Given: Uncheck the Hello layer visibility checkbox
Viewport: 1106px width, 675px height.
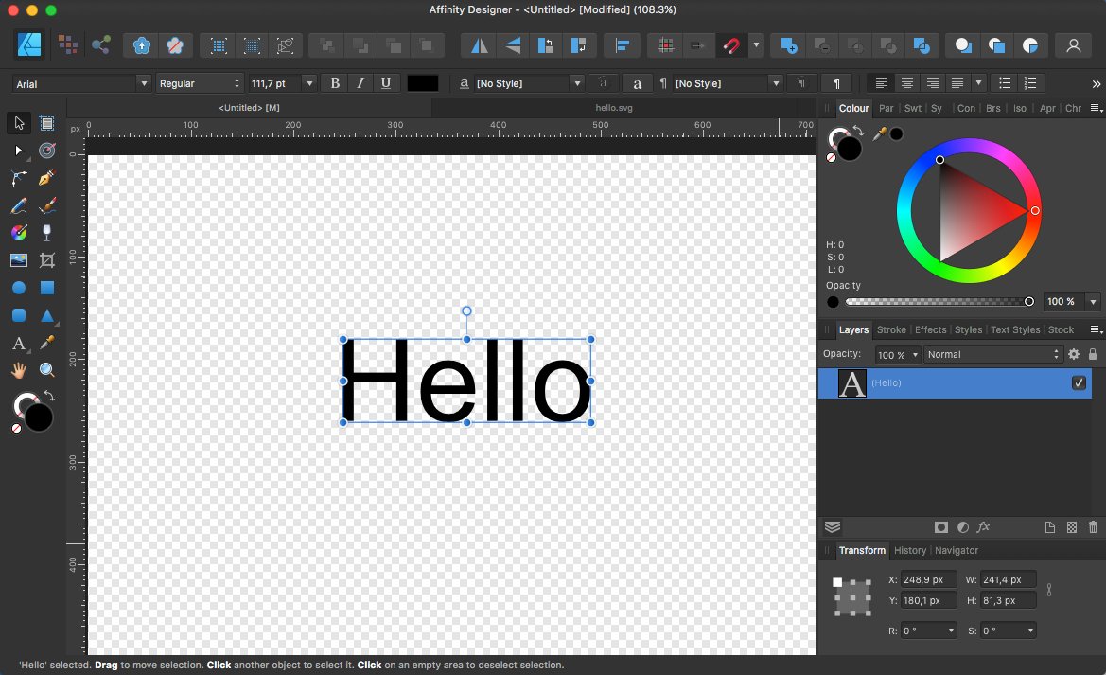Looking at the screenshot, I should pyautogui.click(x=1079, y=382).
